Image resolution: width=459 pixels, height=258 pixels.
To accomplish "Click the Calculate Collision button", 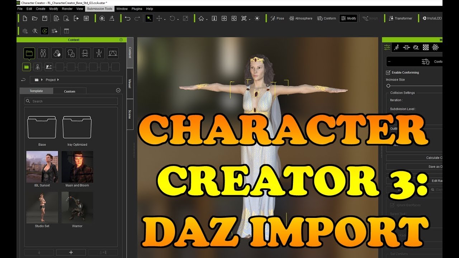I will (x=414, y=158).
